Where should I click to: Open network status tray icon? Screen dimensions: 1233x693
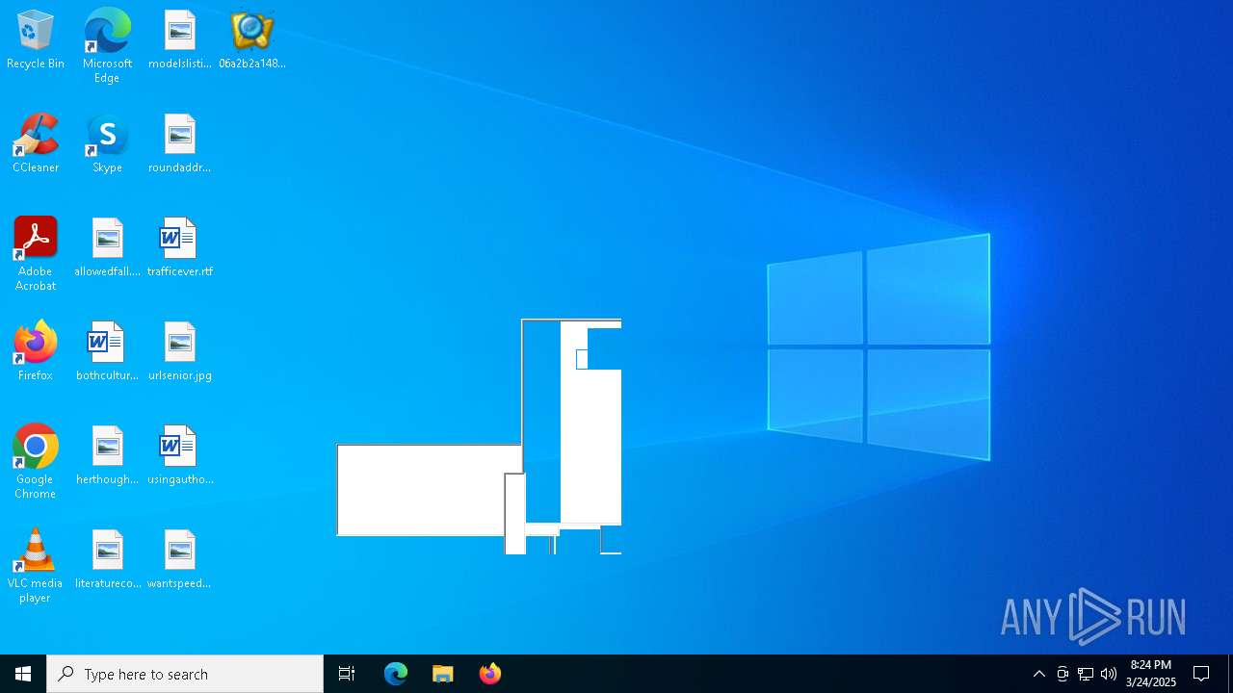coord(1086,674)
